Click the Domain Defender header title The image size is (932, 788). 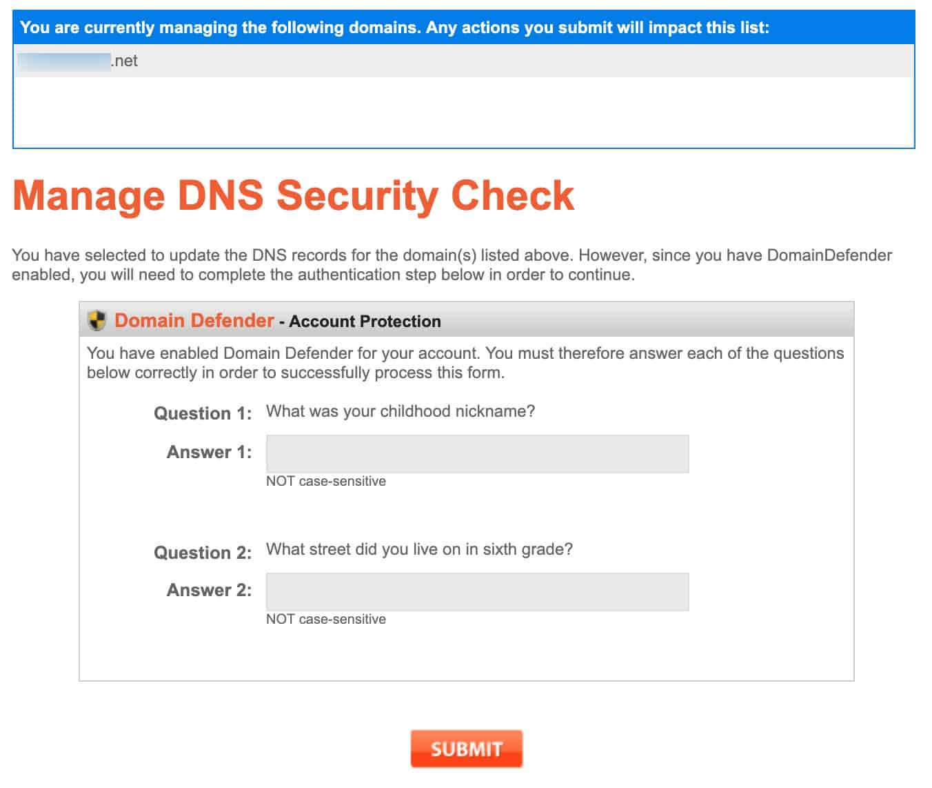pos(194,320)
